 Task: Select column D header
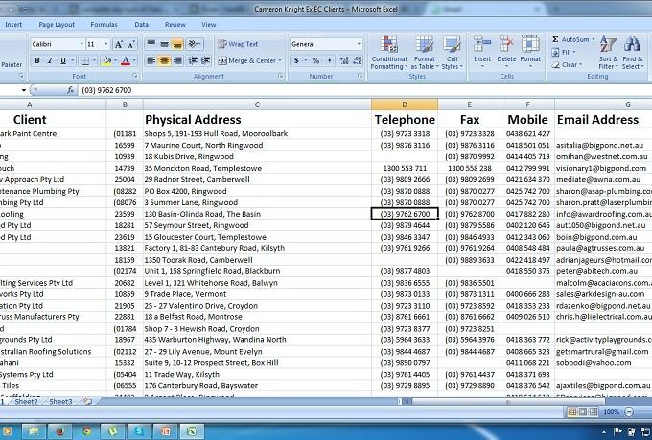coord(405,104)
